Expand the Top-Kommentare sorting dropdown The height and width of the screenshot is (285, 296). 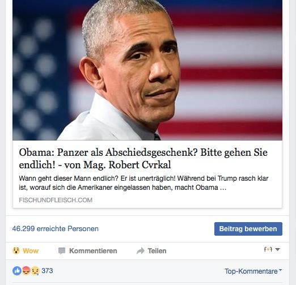pos(253,271)
